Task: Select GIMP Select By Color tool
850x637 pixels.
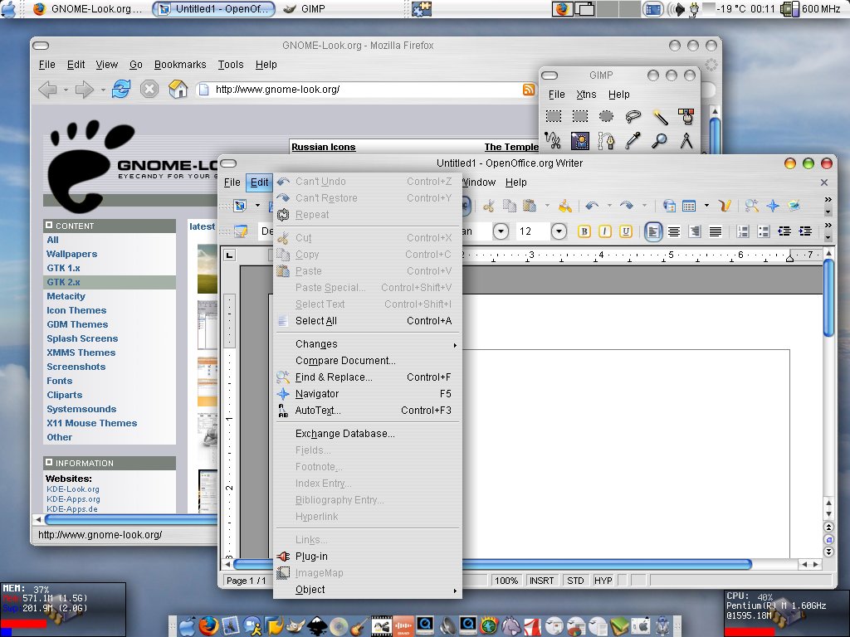Action: tap(686, 116)
